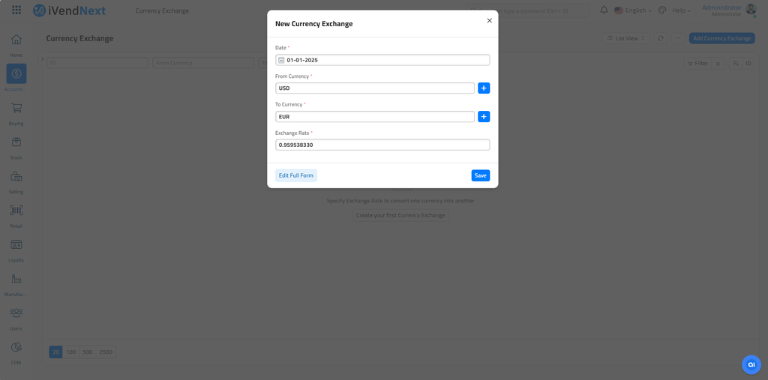768x380 pixels.
Task: Clear filters with the X button
Action: click(x=718, y=64)
